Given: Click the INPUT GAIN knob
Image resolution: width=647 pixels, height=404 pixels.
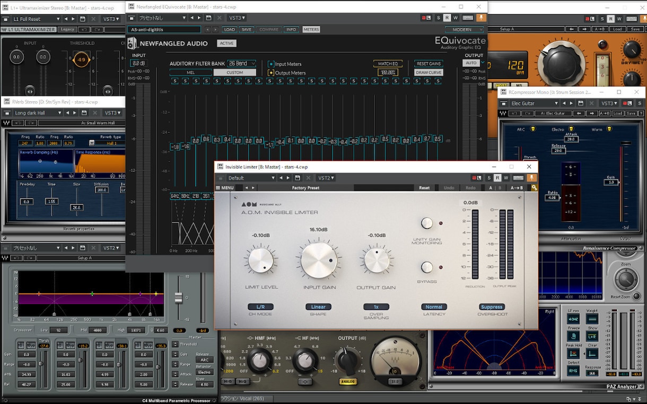Looking at the screenshot, I should pos(319,261).
